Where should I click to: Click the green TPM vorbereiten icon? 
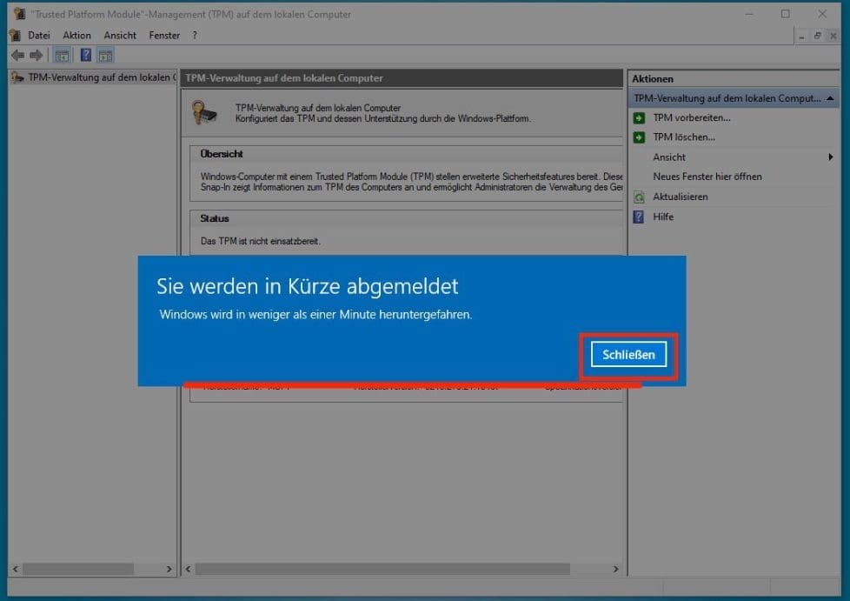(x=639, y=117)
